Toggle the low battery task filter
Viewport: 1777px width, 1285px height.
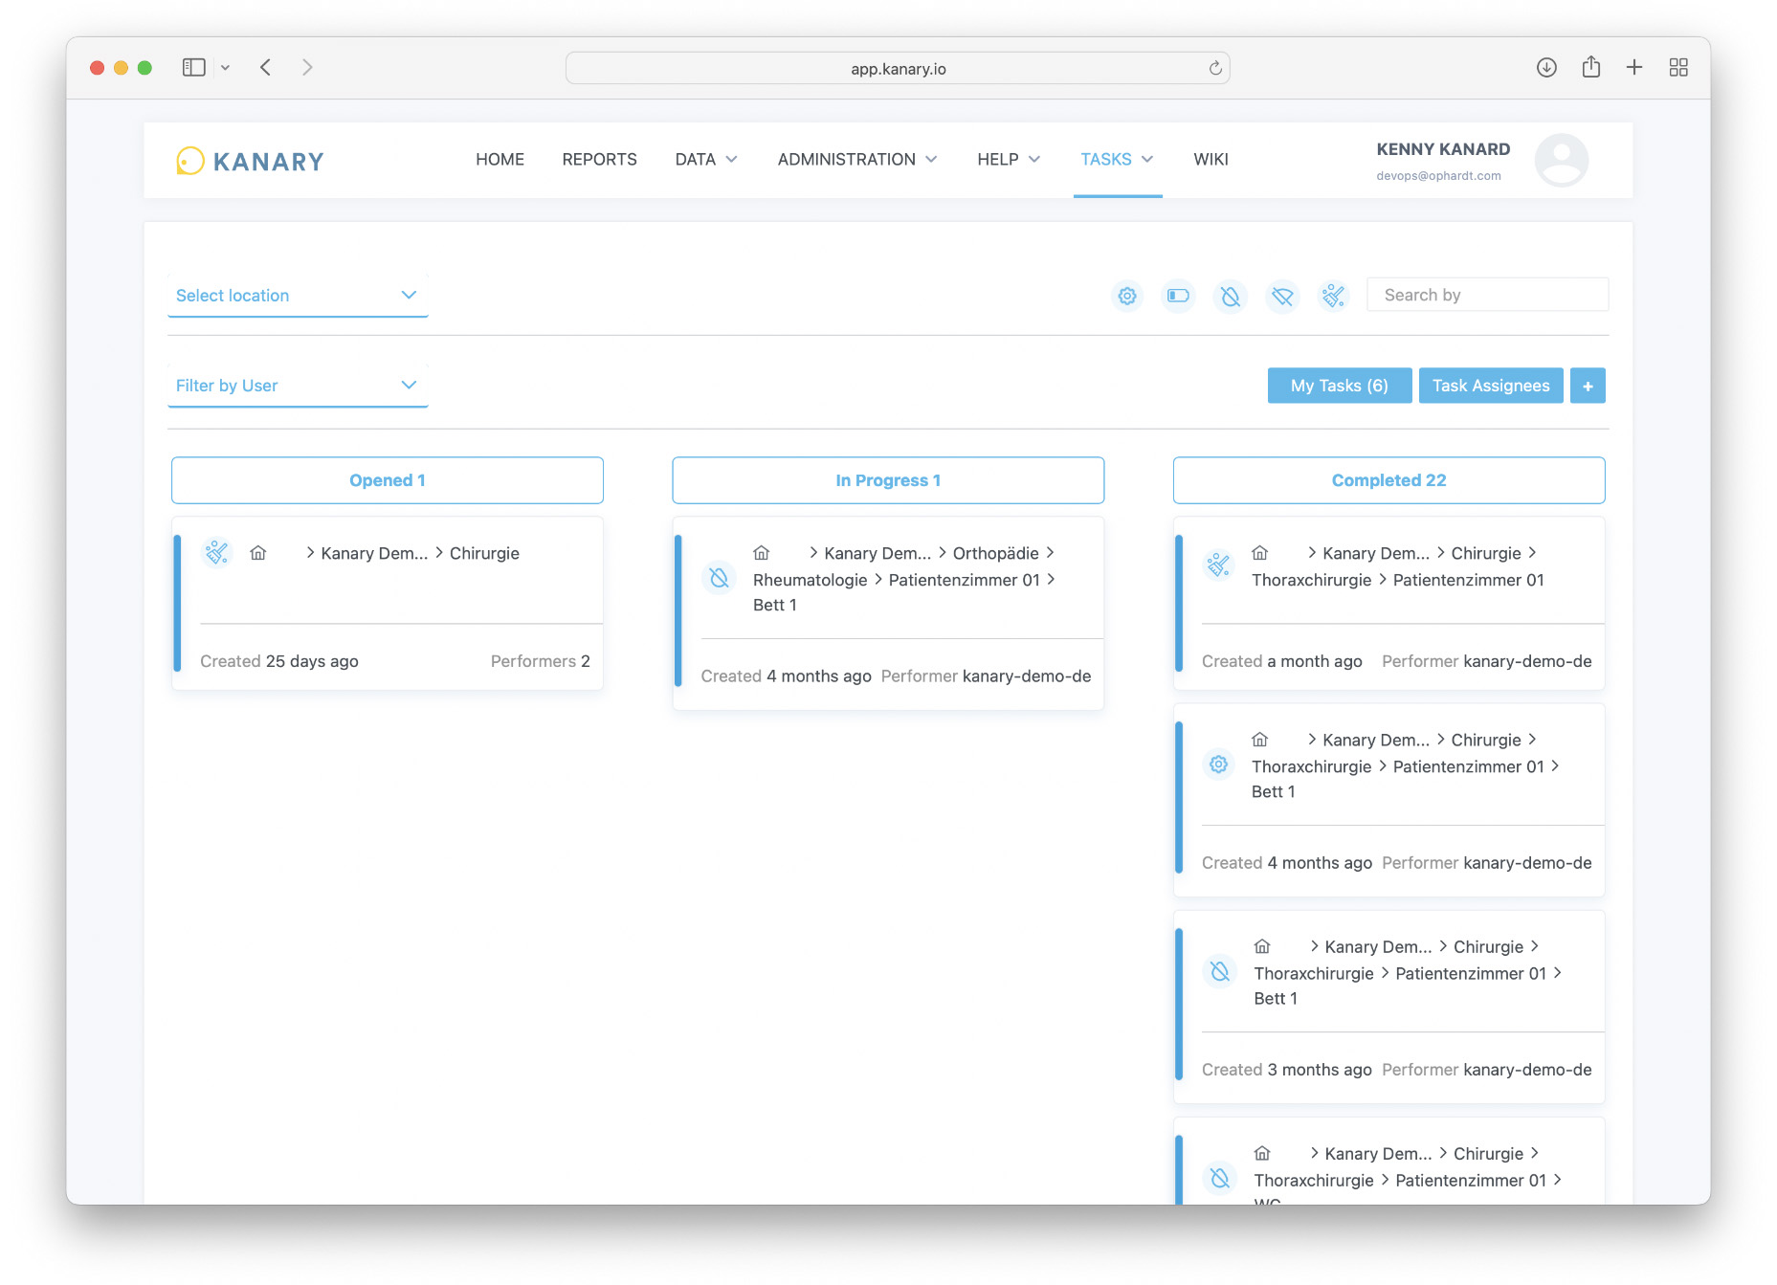tap(1178, 296)
